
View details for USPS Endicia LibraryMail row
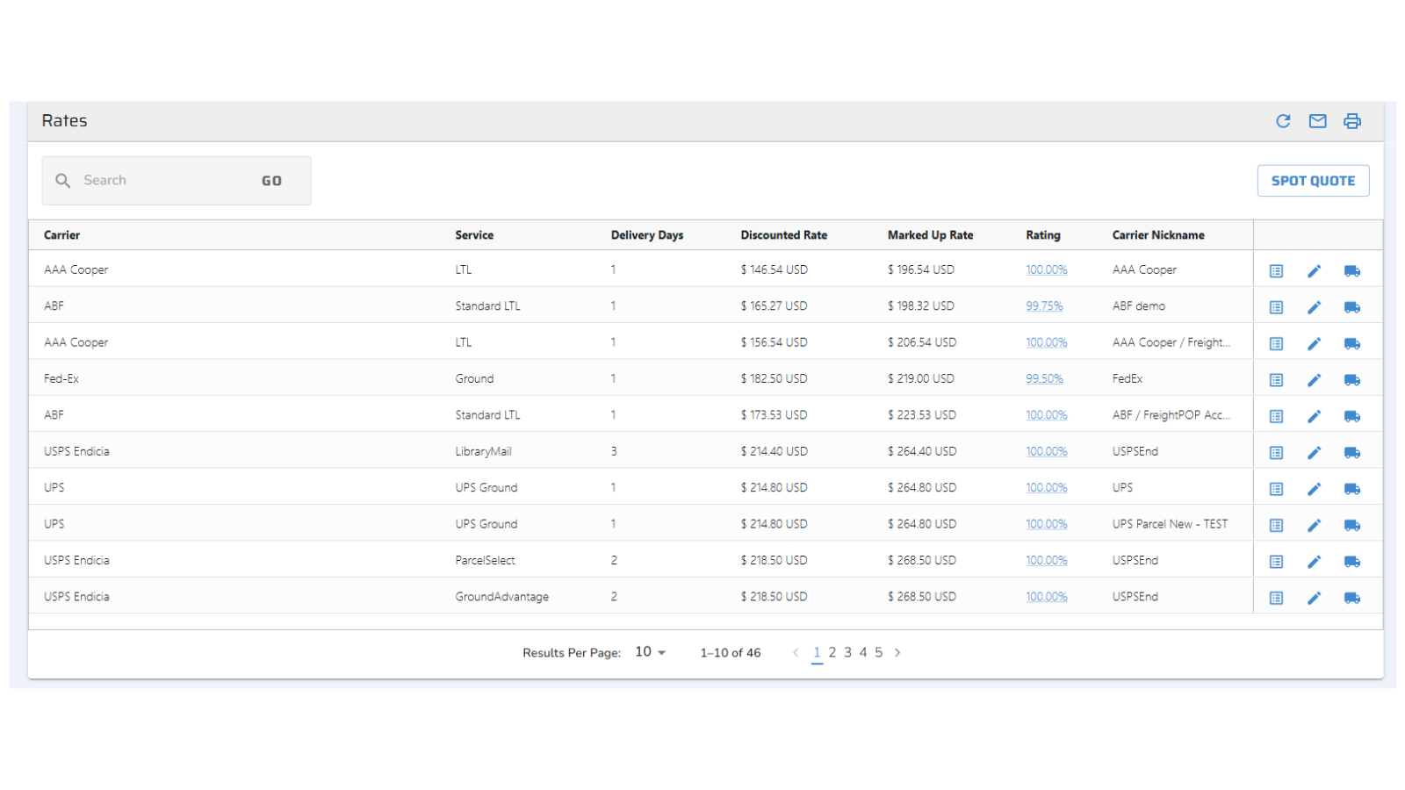click(x=1275, y=452)
